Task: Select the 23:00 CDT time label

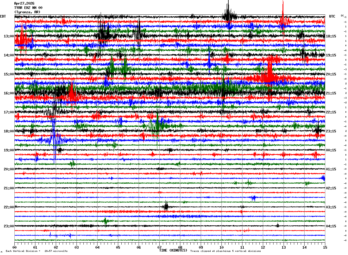Action: (9, 226)
